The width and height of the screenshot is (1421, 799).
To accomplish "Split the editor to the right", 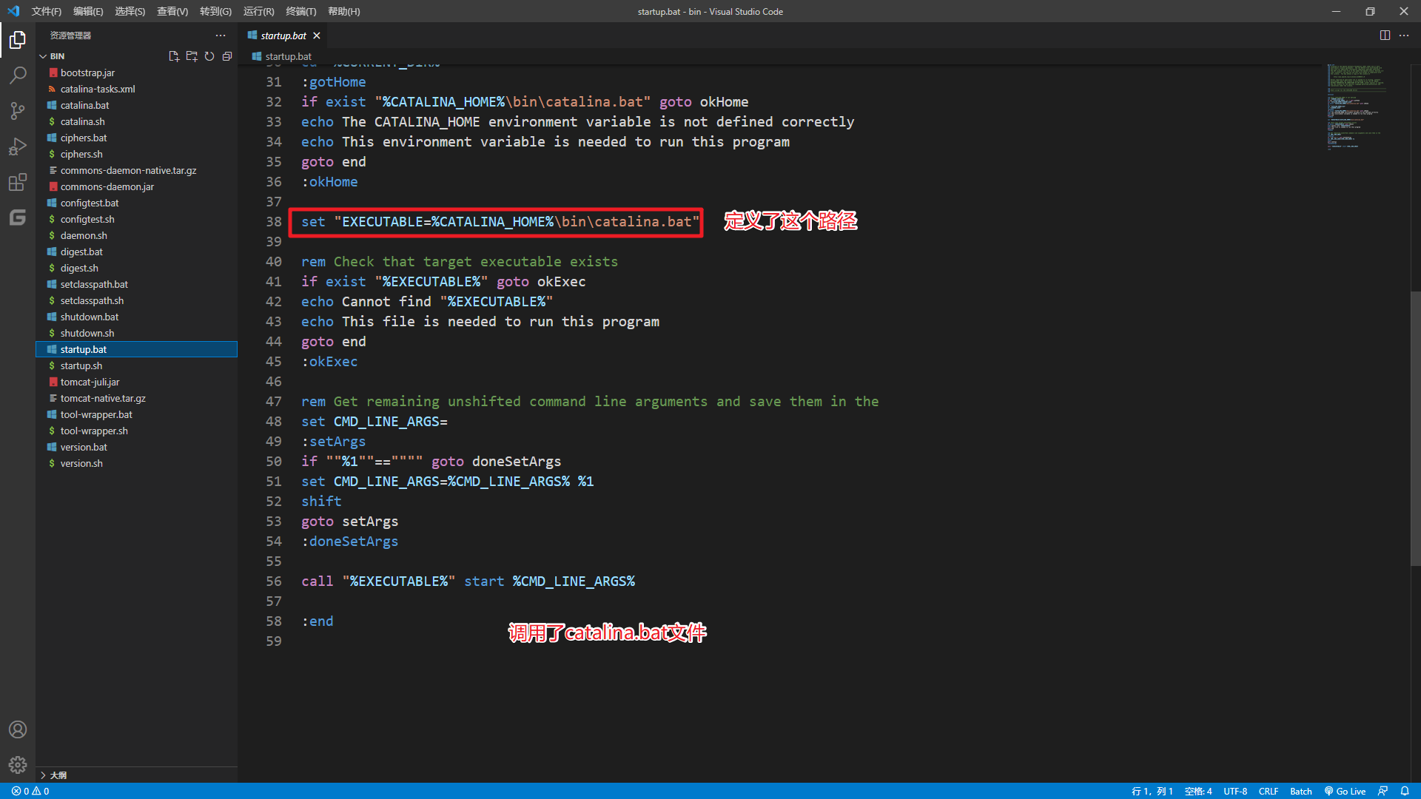I will tap(1385, 36).
